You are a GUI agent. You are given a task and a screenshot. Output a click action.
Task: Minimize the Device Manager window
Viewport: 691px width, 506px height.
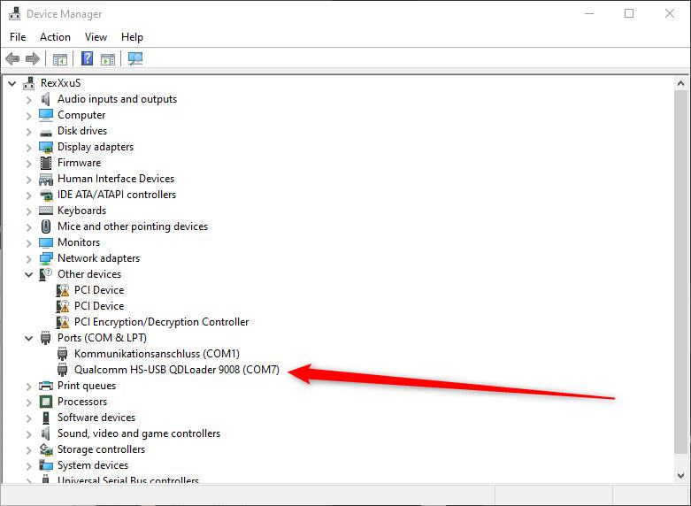(589, 13)
